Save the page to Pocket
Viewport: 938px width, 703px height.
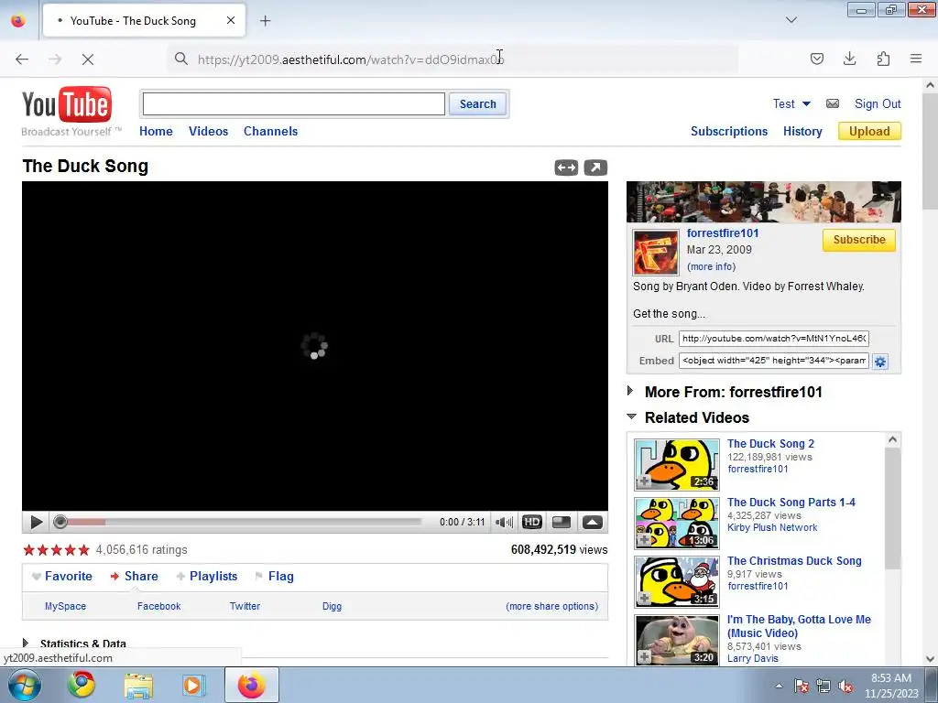pos(816,59)
